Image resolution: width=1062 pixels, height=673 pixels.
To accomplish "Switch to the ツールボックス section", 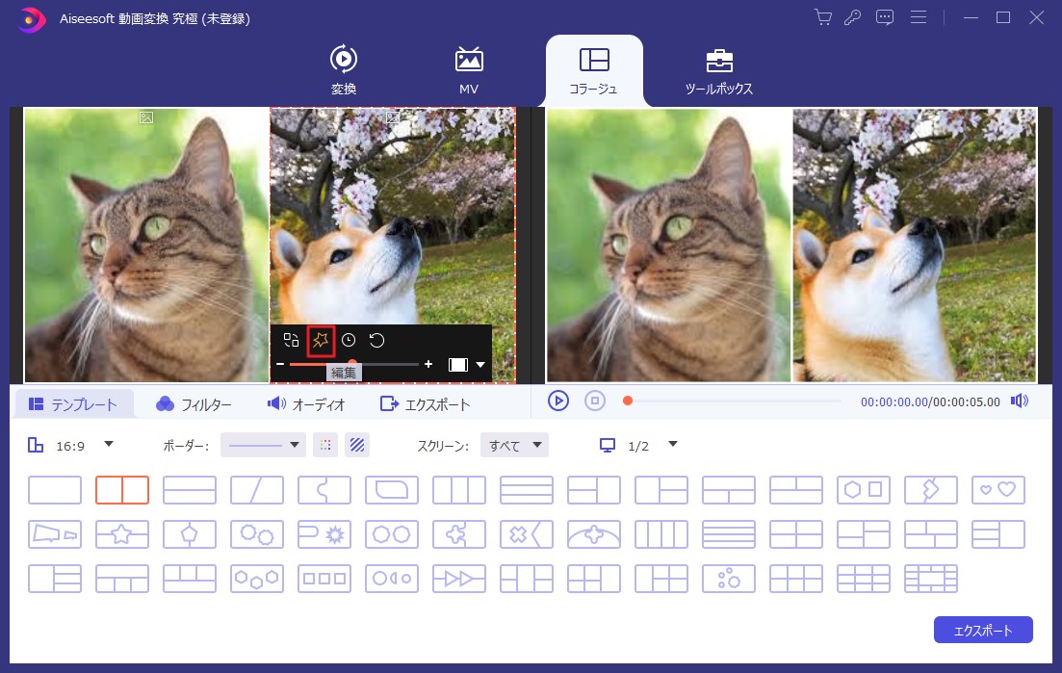I will point(719,69).
